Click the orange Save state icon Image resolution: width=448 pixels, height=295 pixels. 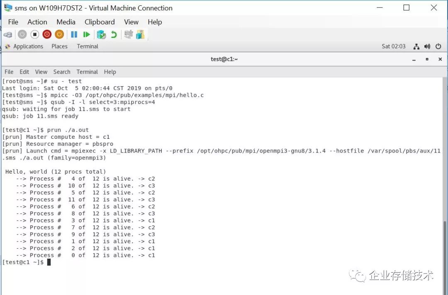coord(59,35)
